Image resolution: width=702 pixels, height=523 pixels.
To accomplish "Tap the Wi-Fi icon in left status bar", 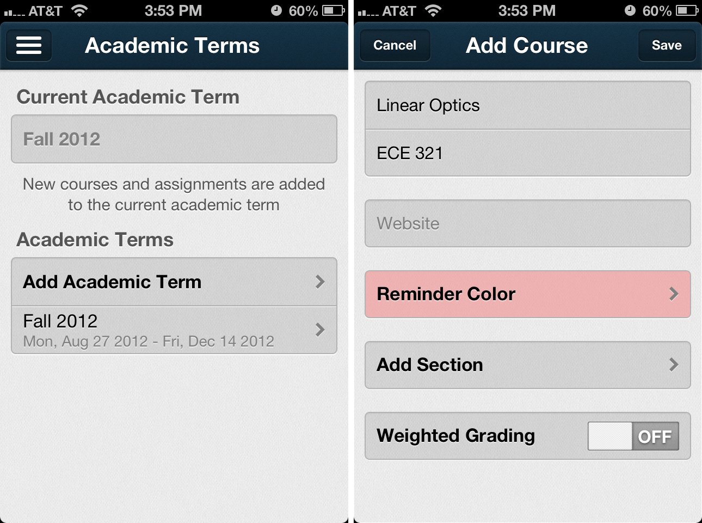I will pos(79,10).
